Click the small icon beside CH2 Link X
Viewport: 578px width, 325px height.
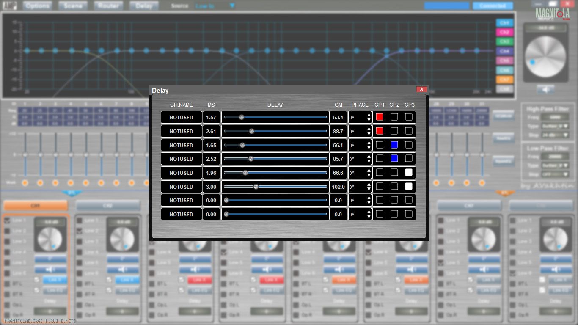[x=109, y=280]
